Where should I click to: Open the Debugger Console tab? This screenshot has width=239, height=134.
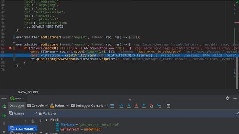click(89, 106)
